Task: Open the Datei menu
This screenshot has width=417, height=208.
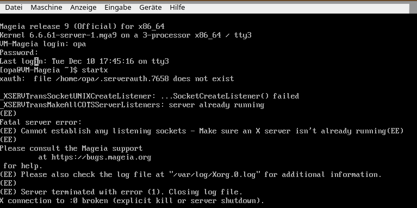Action: click(x=14, y=8)
